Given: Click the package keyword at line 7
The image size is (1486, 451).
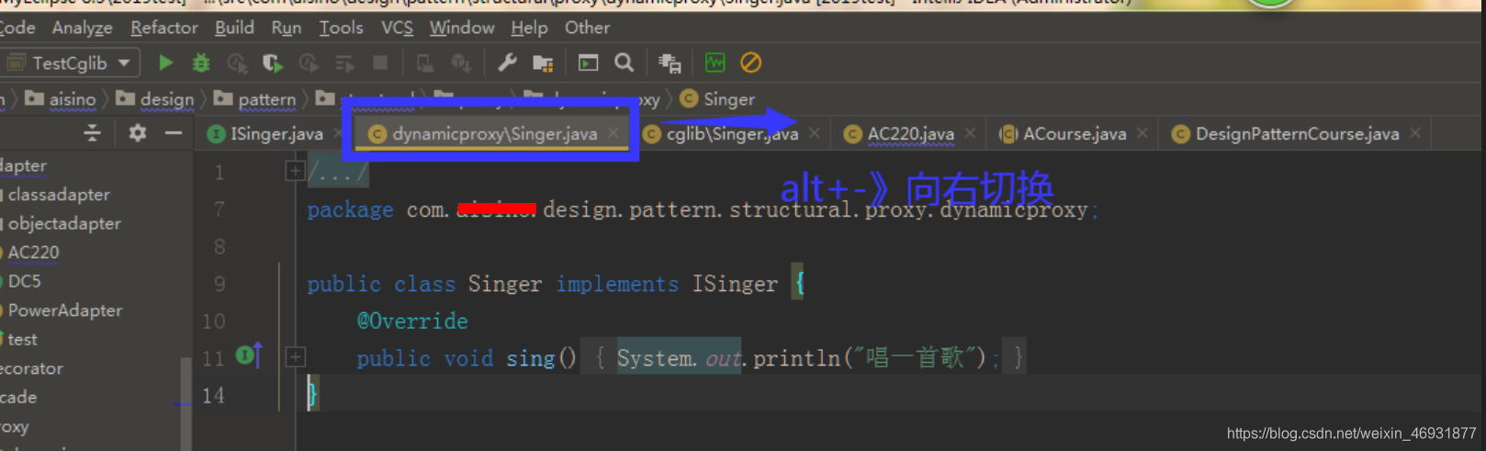Looking at the screenshot, I should pos(350,210).
